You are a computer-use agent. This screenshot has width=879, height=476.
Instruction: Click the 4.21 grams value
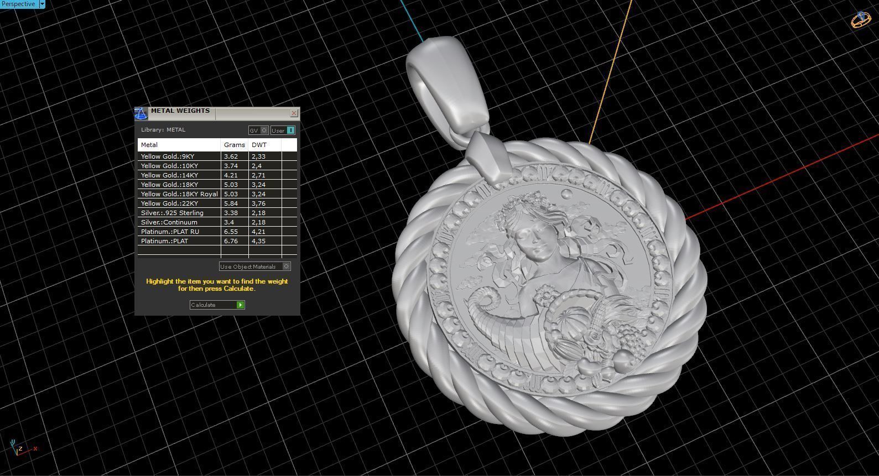coord(231,175)
